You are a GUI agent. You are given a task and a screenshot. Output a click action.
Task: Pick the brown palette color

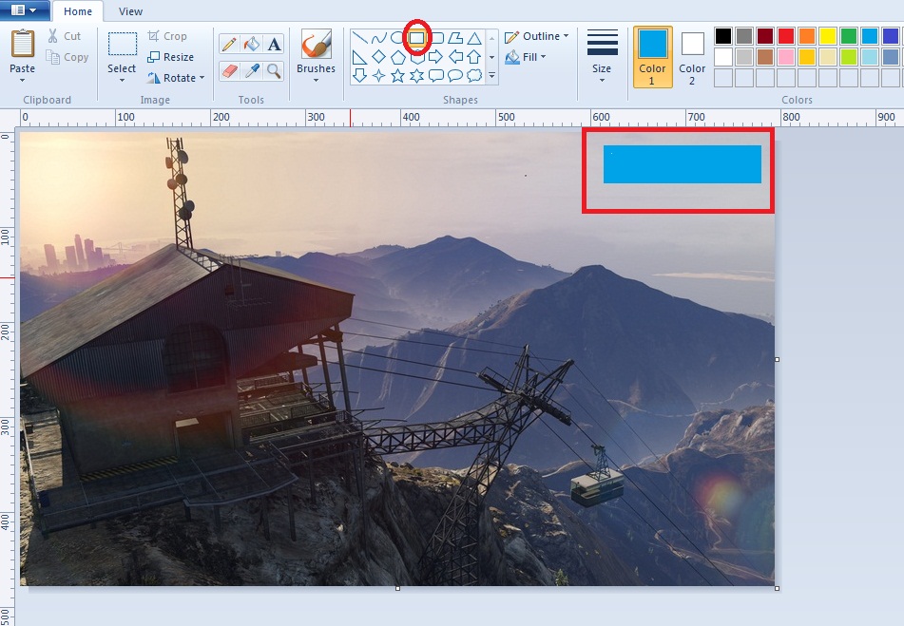pyautogui.click(x=765, y=57)
